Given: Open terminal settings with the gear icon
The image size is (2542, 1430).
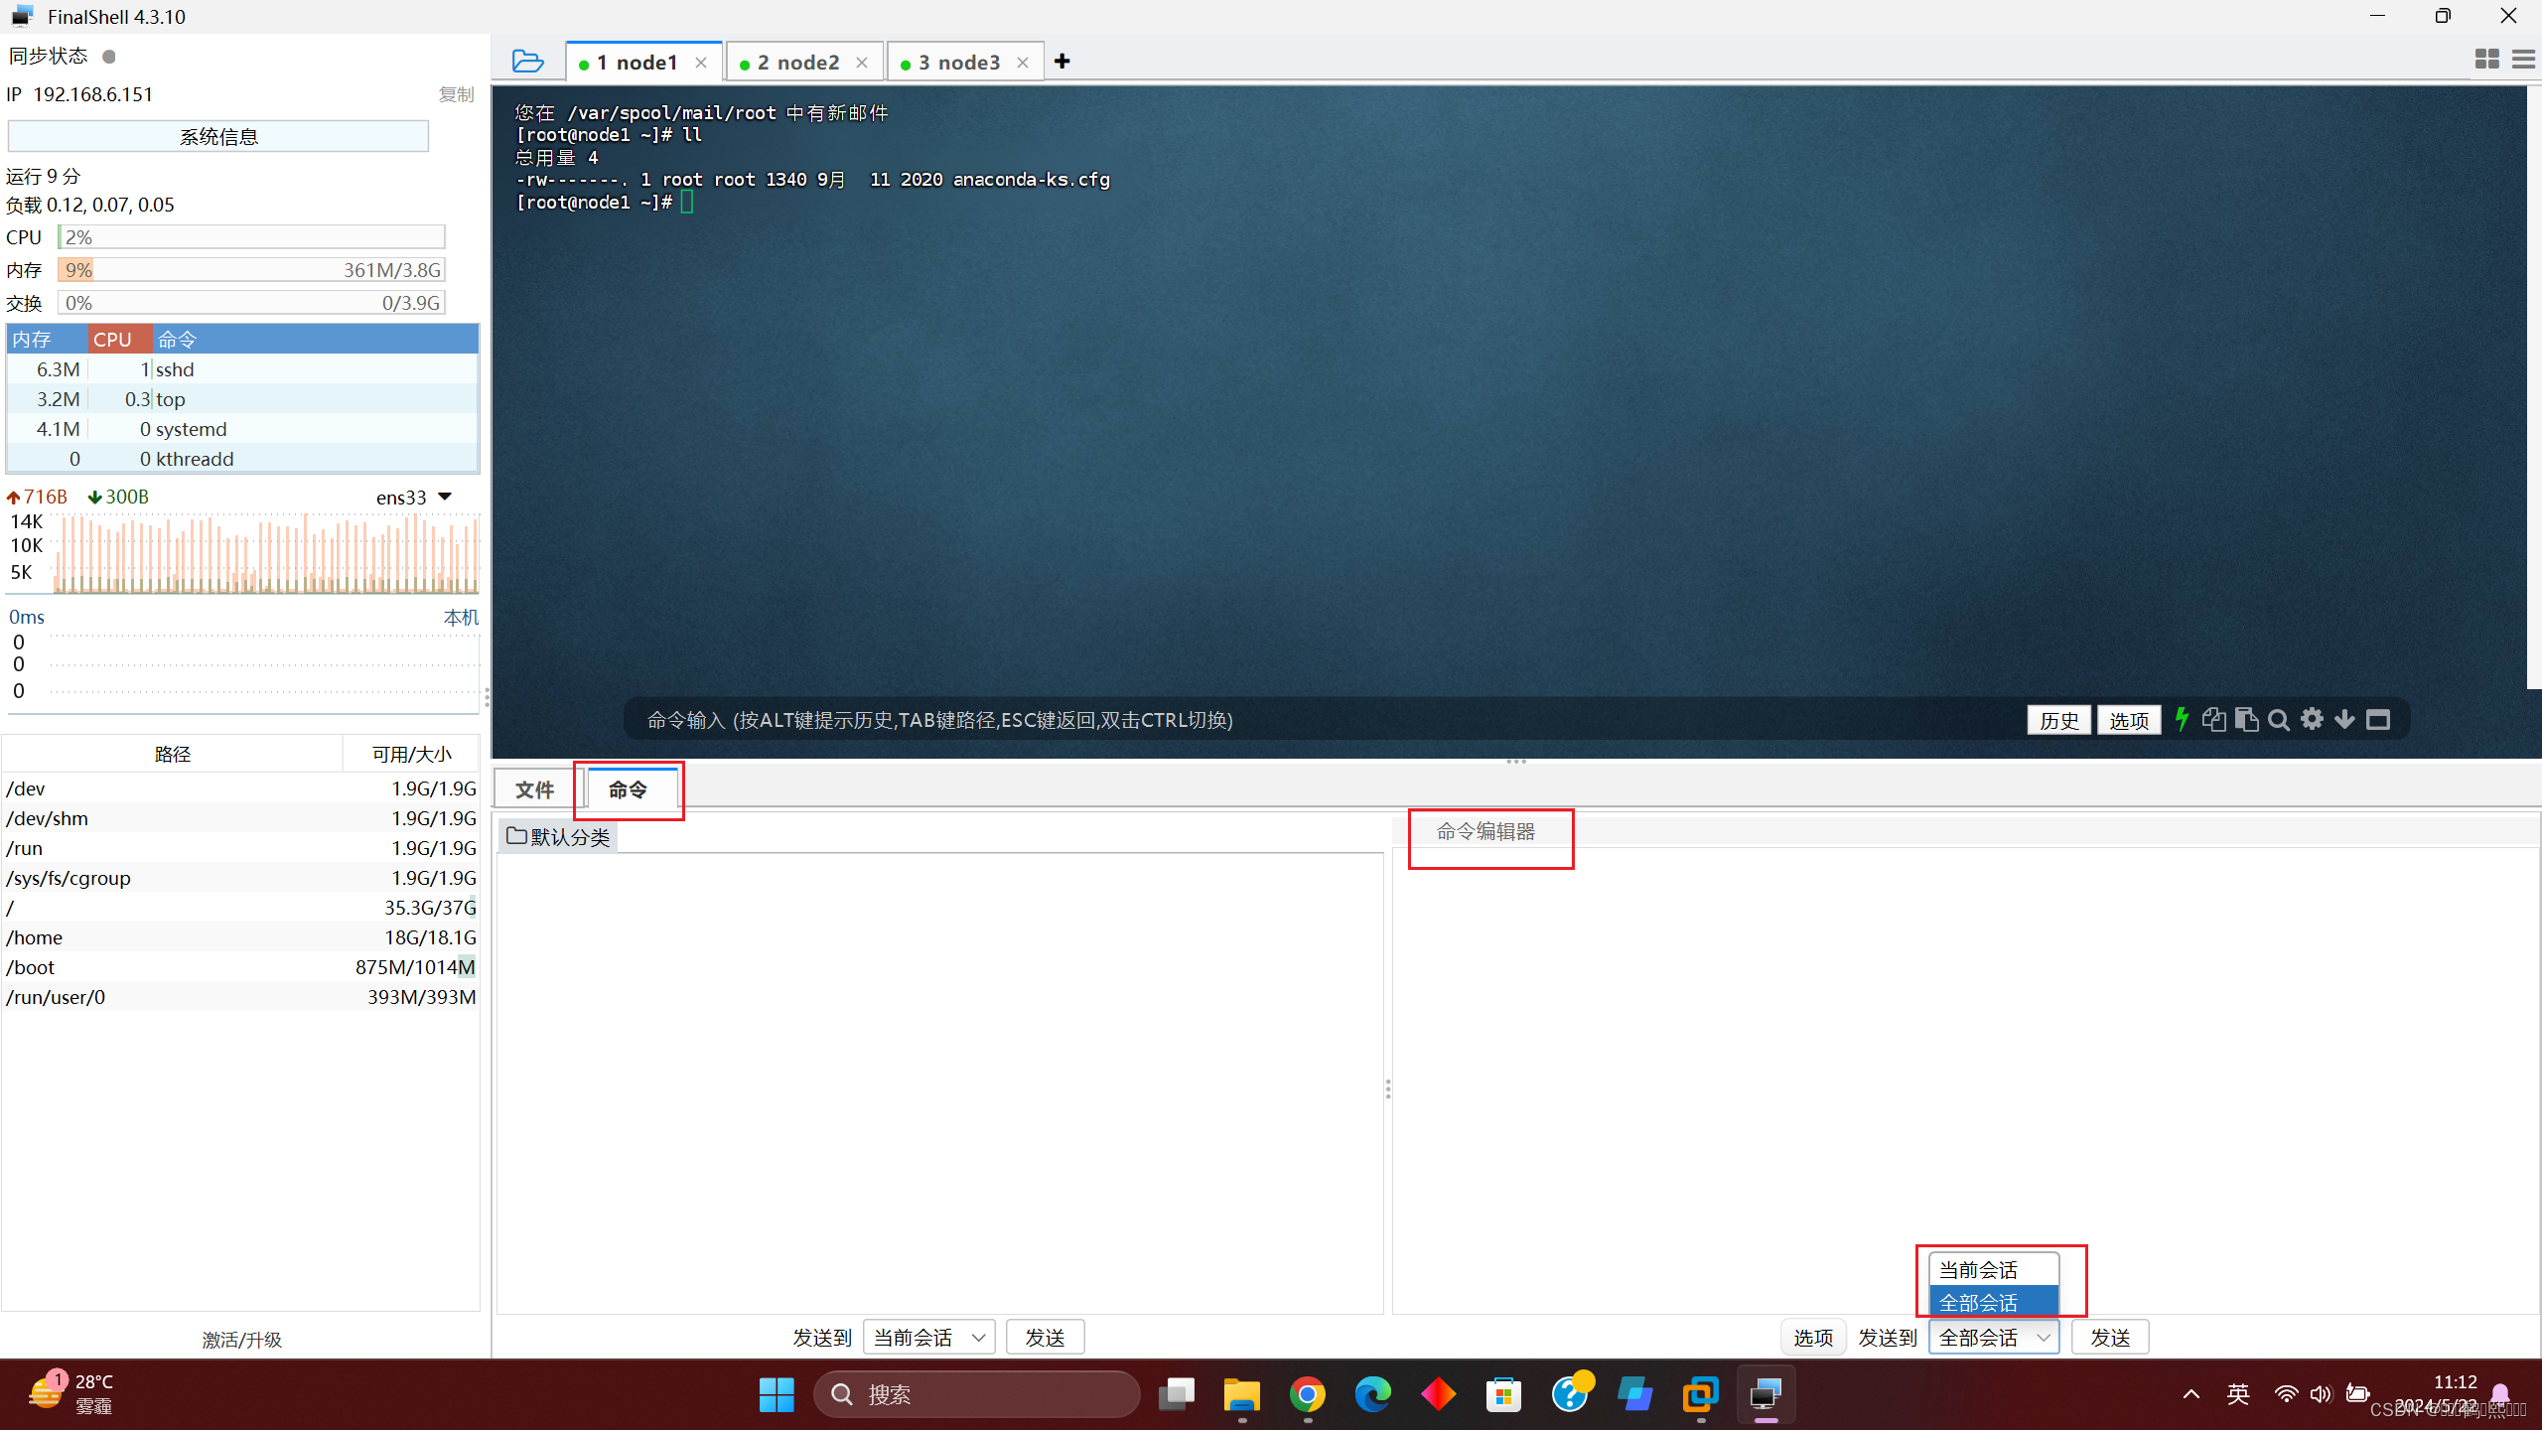Looking at the screenshot, I should click(x=2312, y=719).
